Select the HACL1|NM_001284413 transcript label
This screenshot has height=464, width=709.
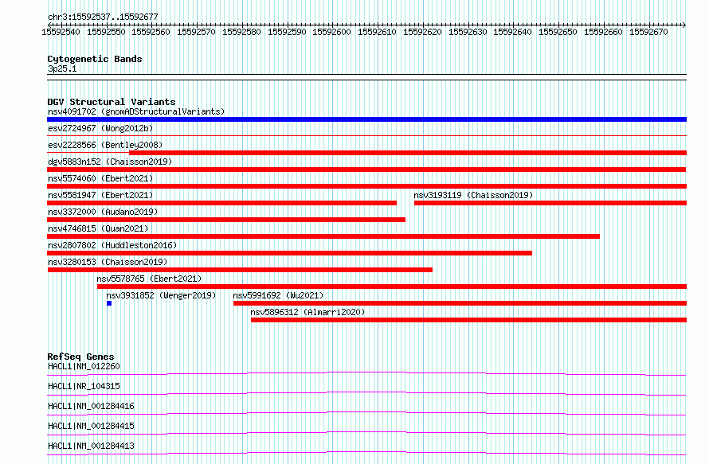[x=91, y=446]
